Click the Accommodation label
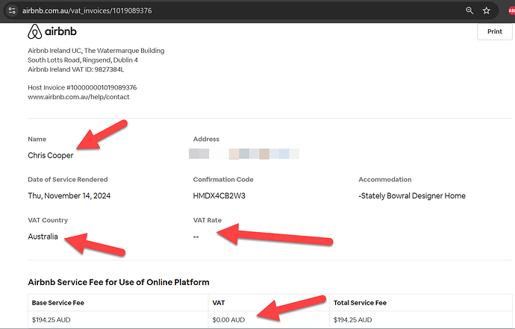The image size is (515, 329). click(x=385, y=180)
